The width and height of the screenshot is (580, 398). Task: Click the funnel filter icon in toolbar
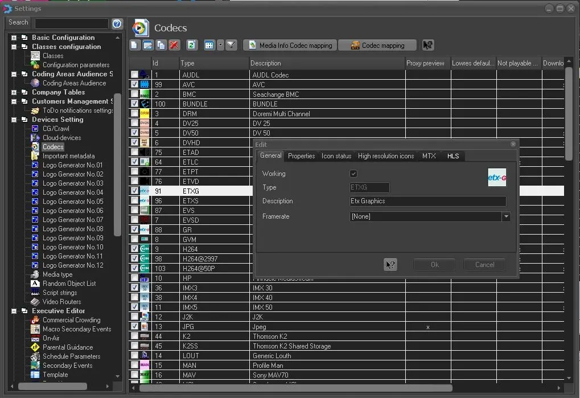(x=231, y=46)
